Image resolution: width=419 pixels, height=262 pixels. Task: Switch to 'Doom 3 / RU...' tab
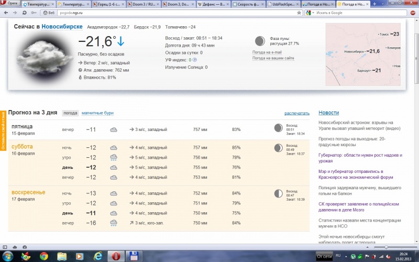click(x=144, y=4)
